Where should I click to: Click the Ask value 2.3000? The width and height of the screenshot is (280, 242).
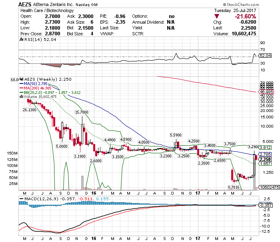pyautogui.click(x=86, y=16)
